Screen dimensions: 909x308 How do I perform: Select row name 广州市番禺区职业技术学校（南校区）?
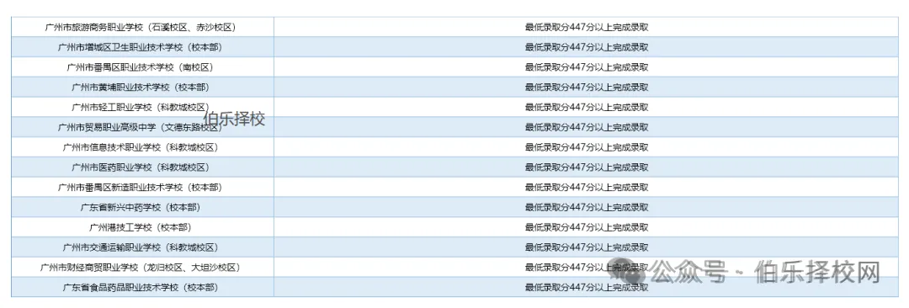pos(142,67)
